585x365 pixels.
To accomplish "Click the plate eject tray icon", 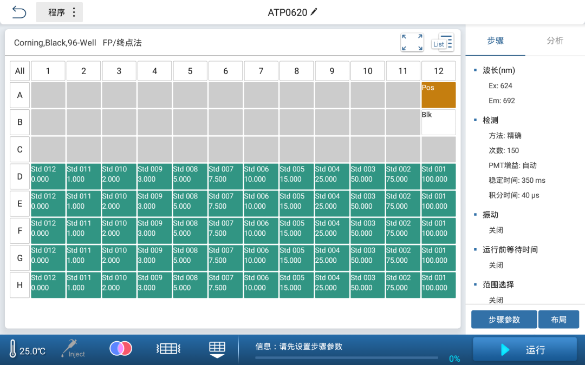I will [217, 350].
